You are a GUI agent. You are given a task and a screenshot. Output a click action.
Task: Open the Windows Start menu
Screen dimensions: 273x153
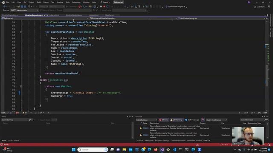tap(74, 150)
